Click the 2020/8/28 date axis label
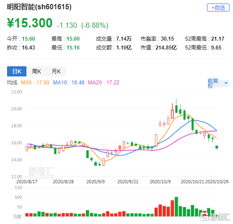The image size is (233, 224). 63,182
